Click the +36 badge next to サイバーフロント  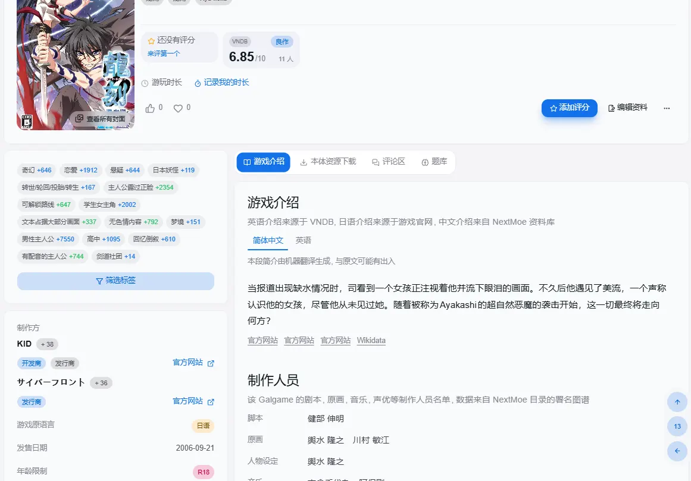pos(101,383)
